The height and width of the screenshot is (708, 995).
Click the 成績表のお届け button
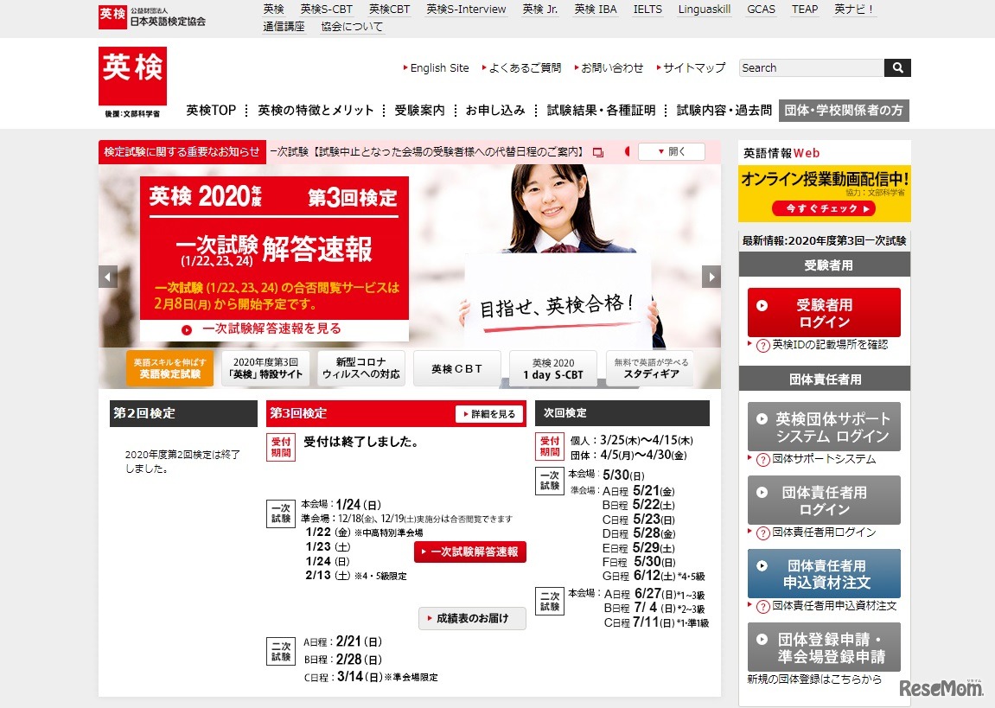point(471,618)
